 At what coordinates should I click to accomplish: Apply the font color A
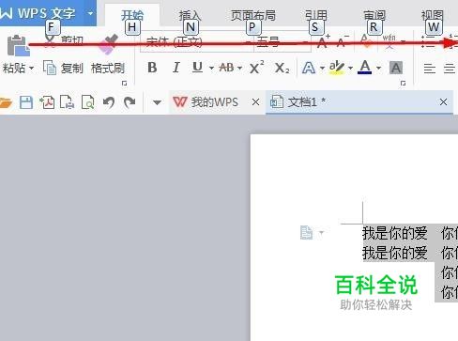[365, 67]
